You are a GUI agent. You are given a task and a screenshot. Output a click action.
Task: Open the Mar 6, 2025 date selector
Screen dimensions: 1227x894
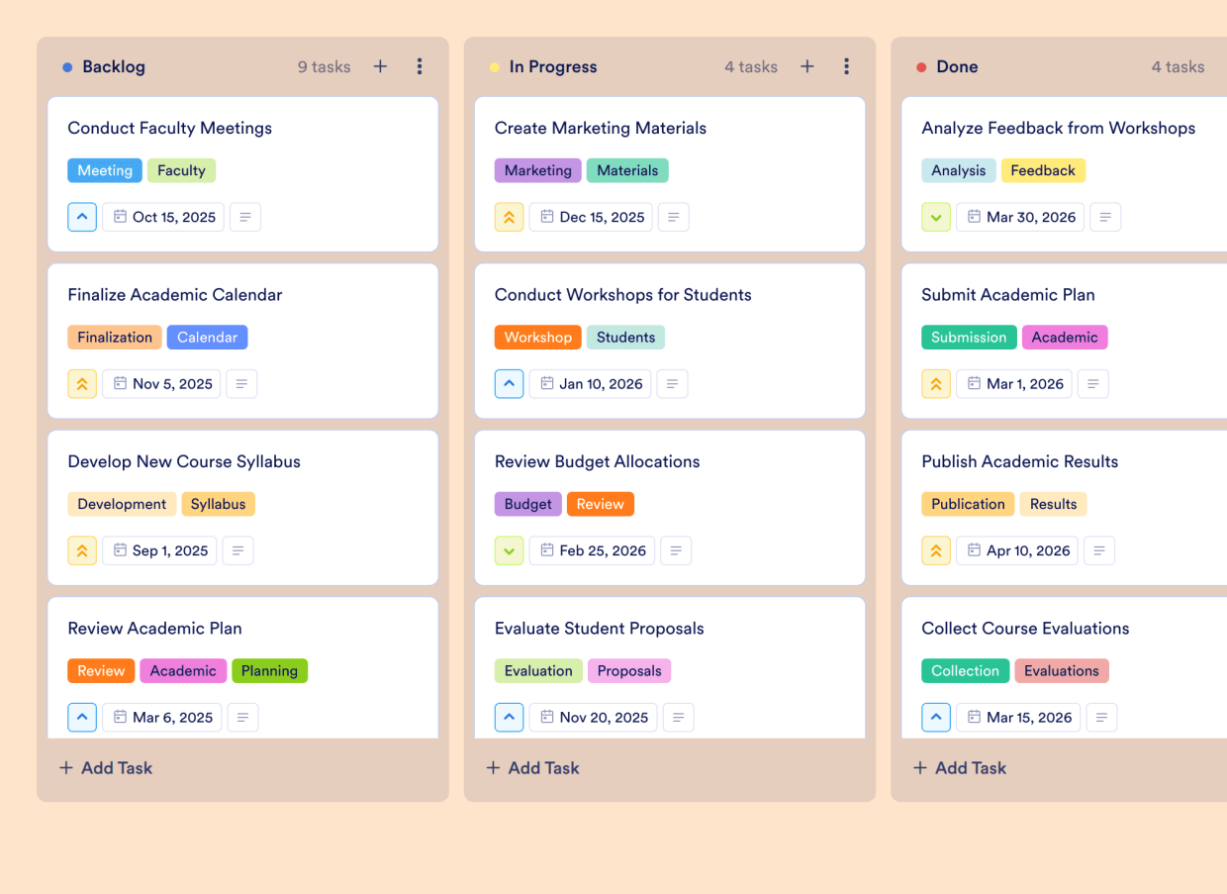[161, 717]
